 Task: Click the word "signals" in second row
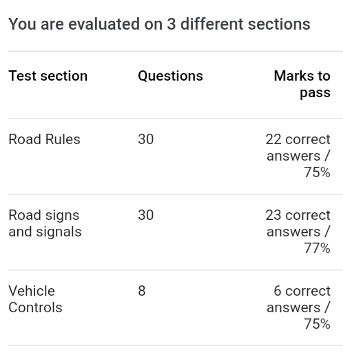pos(59,232)
